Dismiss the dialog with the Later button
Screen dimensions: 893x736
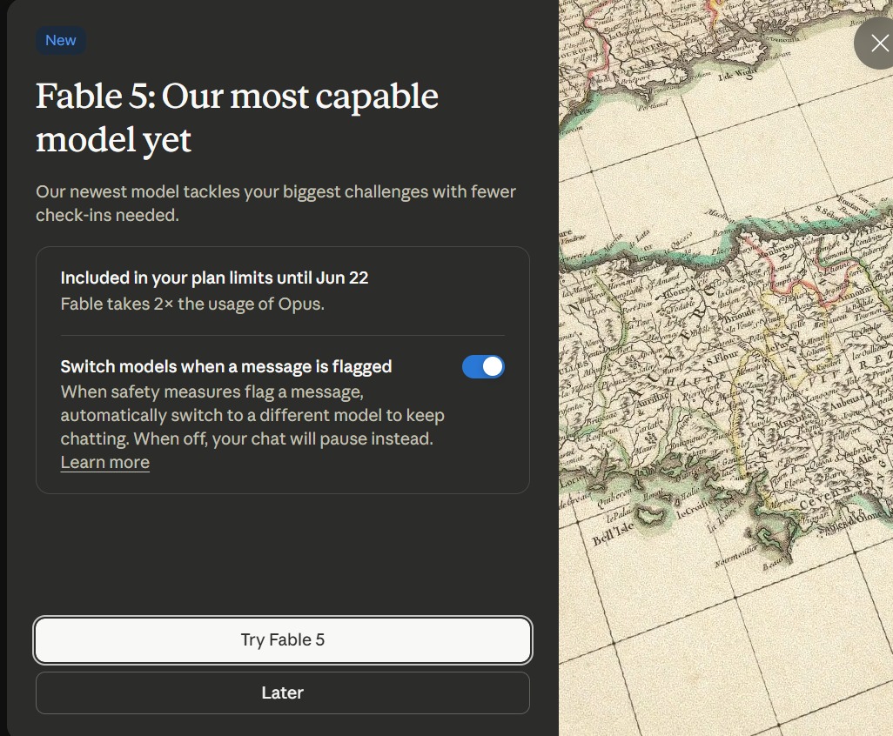coord(283,693)
